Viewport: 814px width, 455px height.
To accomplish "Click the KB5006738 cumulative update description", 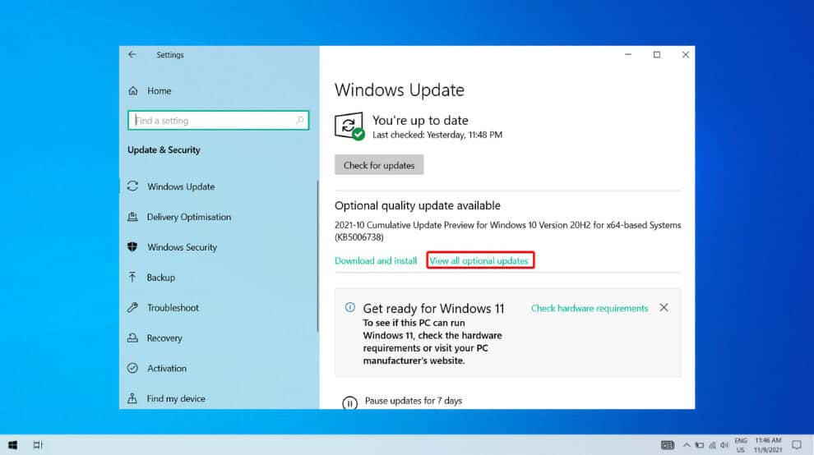I will coord(507,231).
